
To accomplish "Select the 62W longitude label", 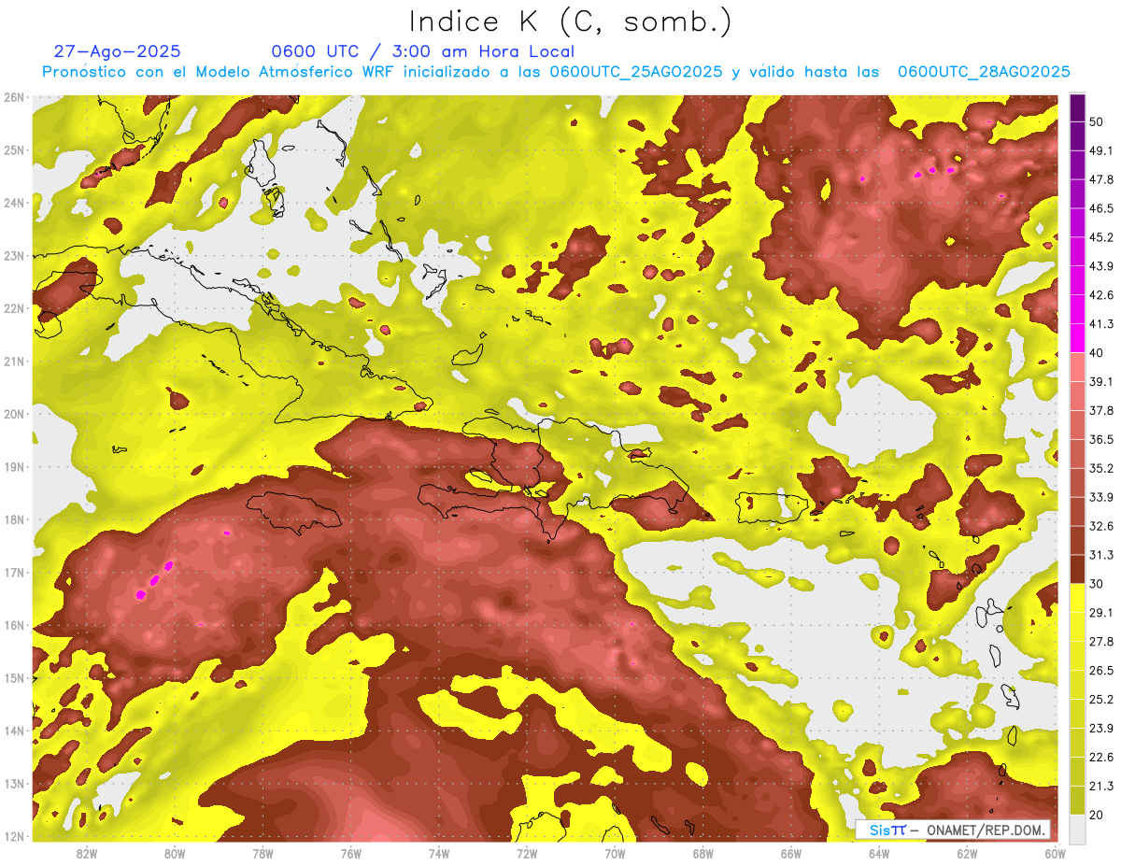I will point(967,853).
